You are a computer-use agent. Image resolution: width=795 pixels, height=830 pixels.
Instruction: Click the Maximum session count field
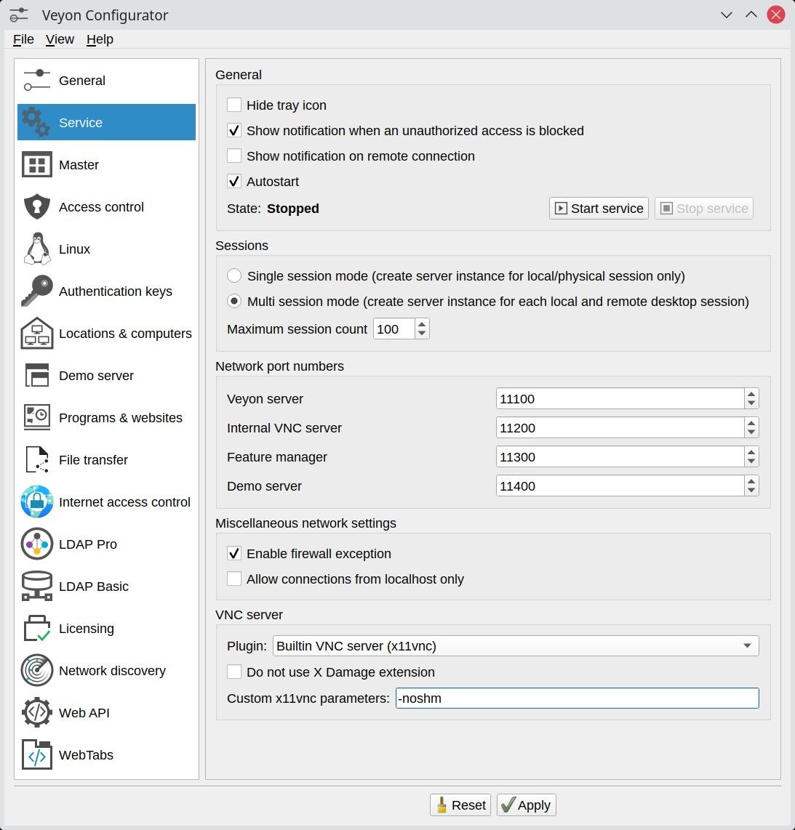tap(393, 329)
